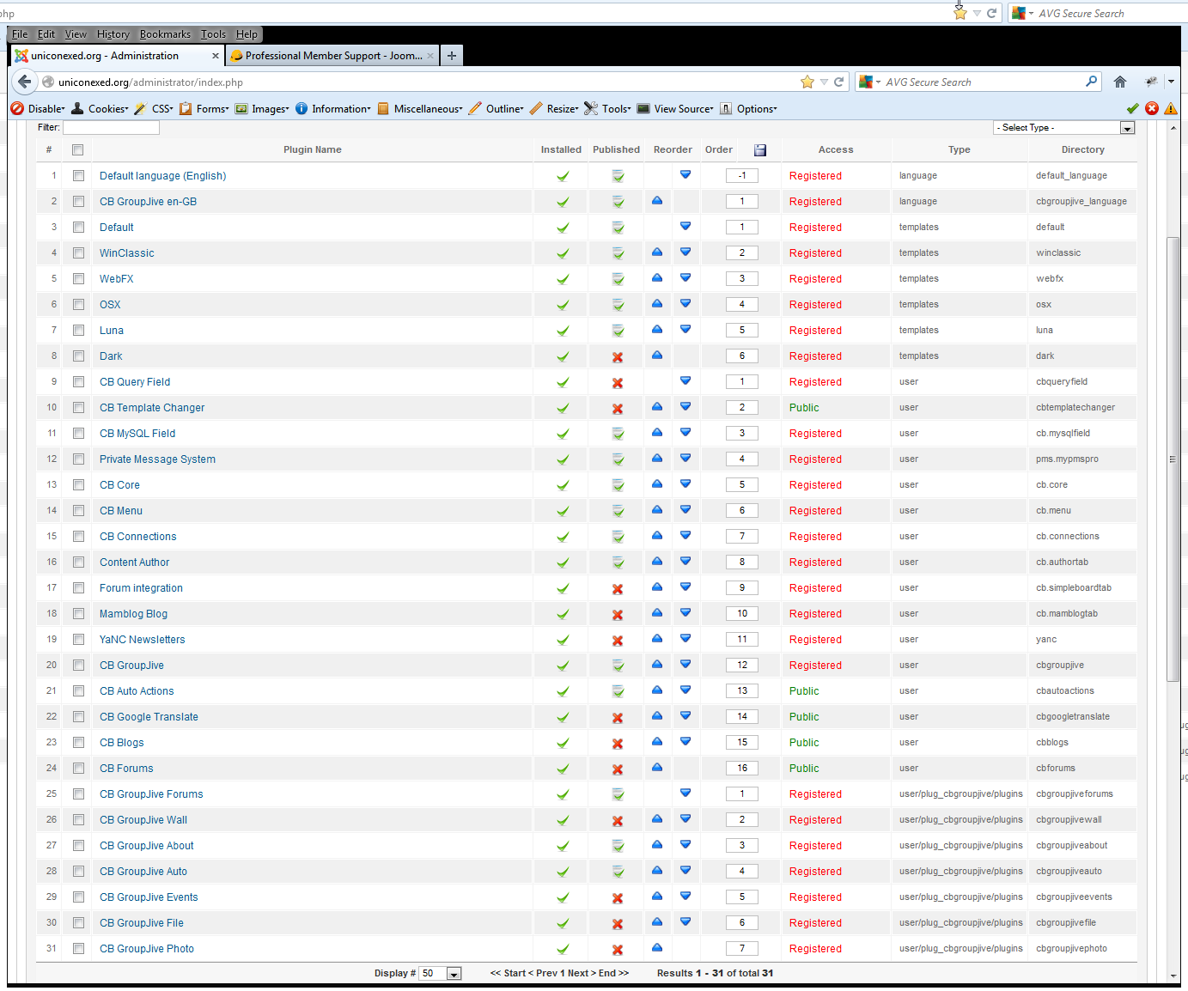This screenshot has width=1188, height=991.
Task: Click the yellow warning icon in developer toolbar
Action: click(1171, 108)
